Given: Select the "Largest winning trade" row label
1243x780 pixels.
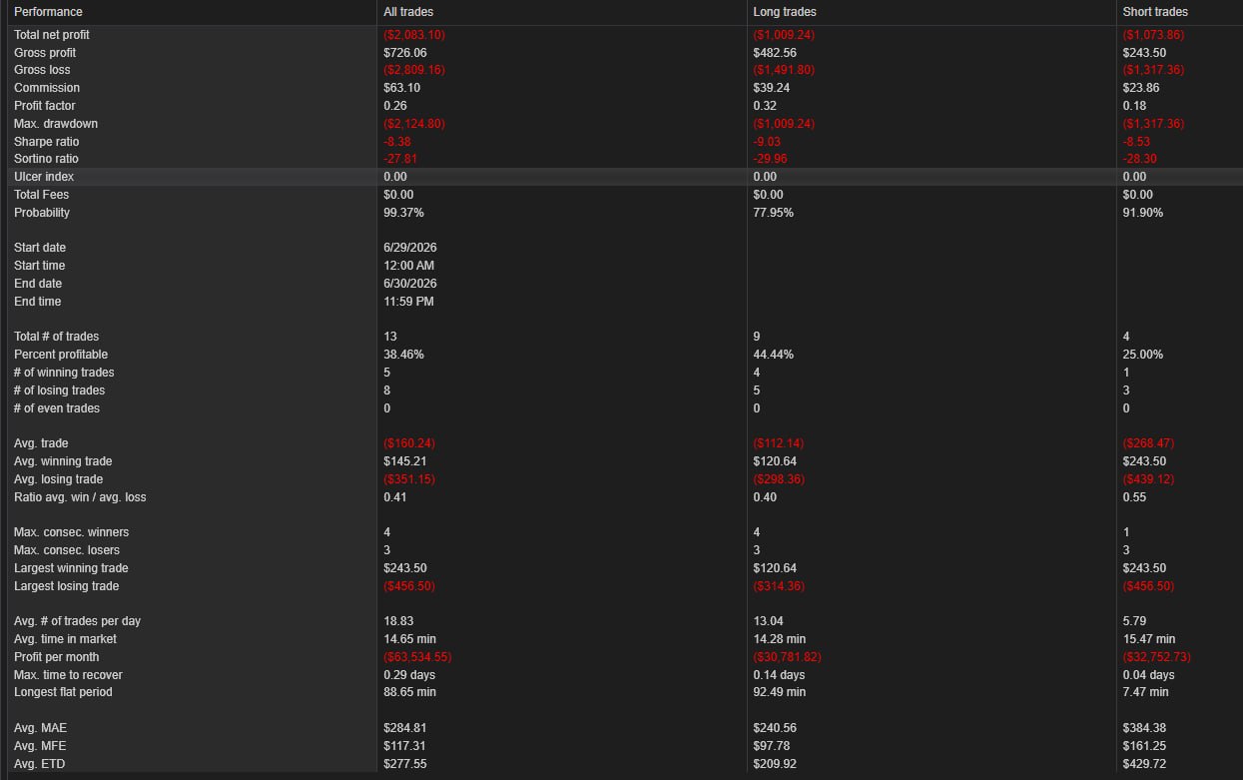Looking at the screenshot, I should (71, 568).
